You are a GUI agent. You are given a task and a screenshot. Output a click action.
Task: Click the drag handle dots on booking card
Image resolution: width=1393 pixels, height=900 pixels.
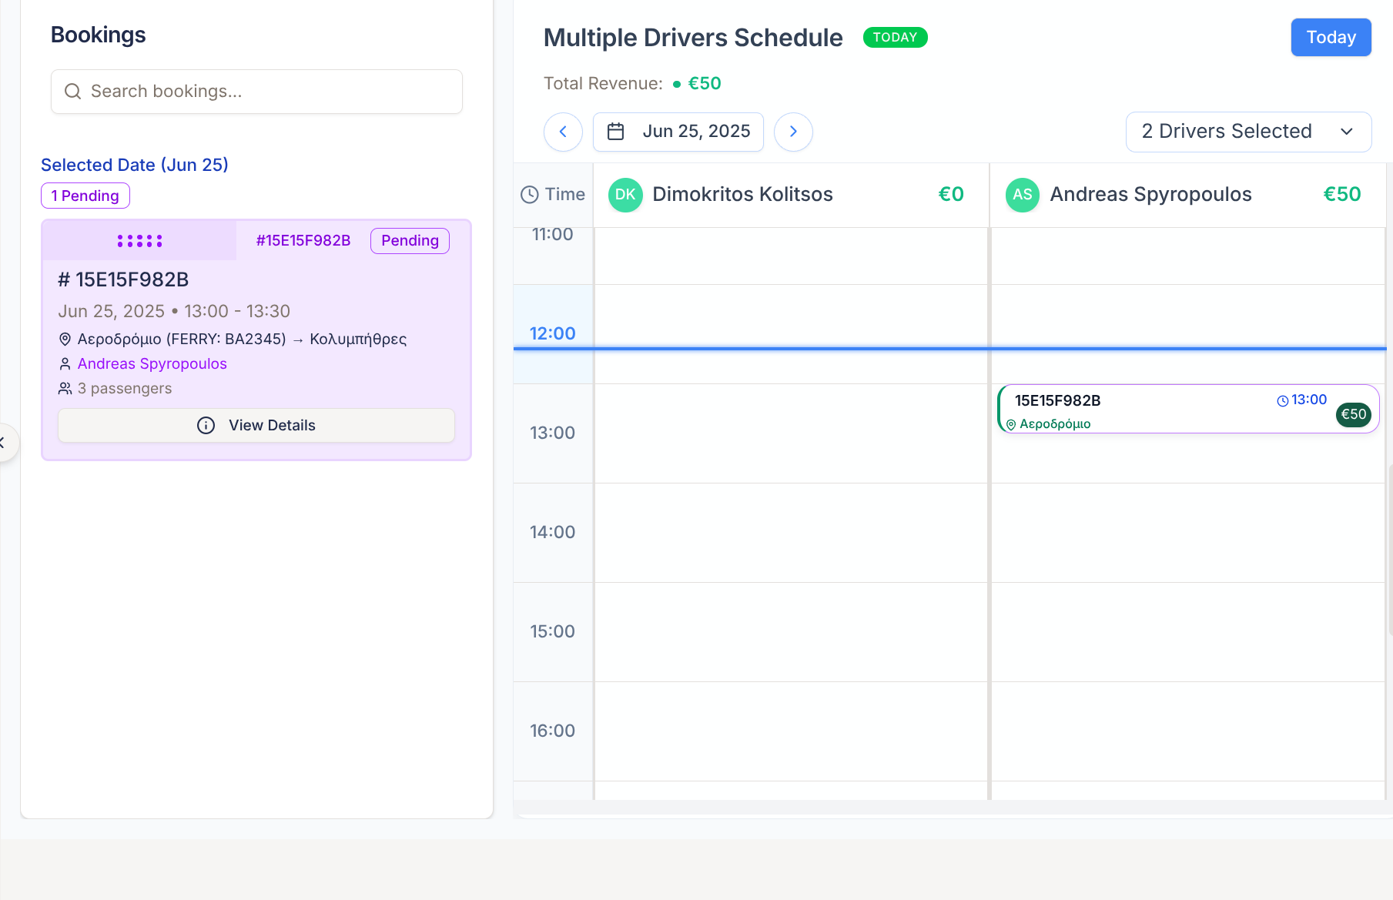pos(139,241)
